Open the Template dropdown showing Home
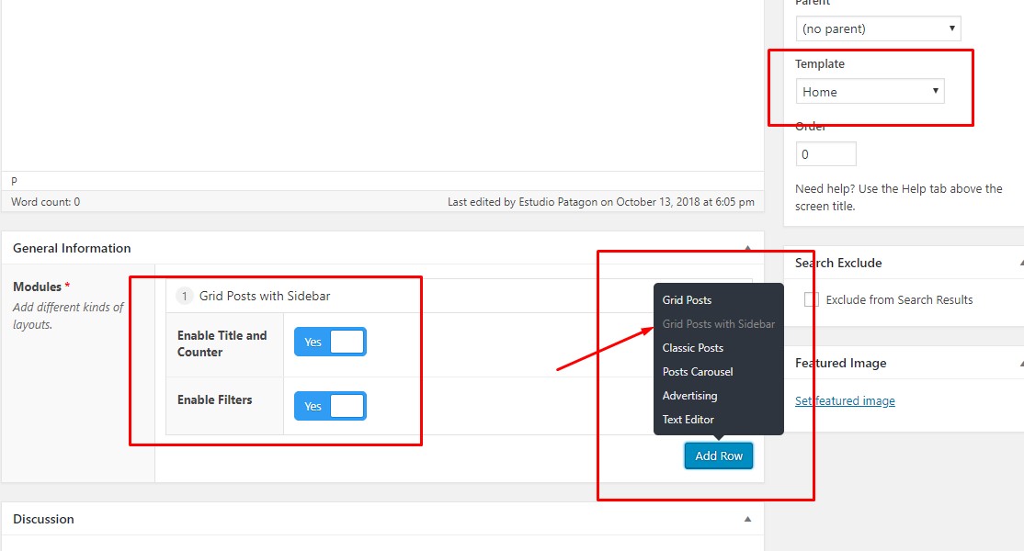The height and width of the screenshot is (551, 1024). [x=870, y=92]
